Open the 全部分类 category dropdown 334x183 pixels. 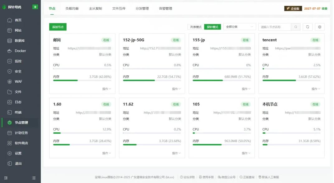239,27
